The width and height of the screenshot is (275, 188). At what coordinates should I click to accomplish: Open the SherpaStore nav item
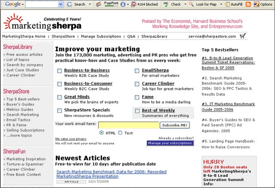(x=63, y=37)
